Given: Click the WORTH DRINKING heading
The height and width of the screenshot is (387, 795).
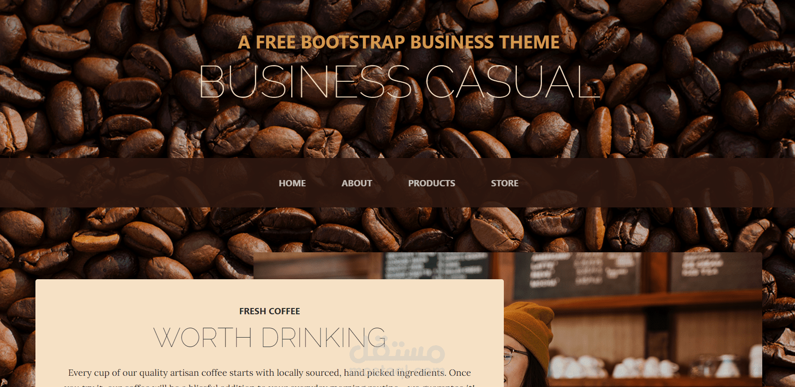Looking at the screenshot, I should 270,338.
